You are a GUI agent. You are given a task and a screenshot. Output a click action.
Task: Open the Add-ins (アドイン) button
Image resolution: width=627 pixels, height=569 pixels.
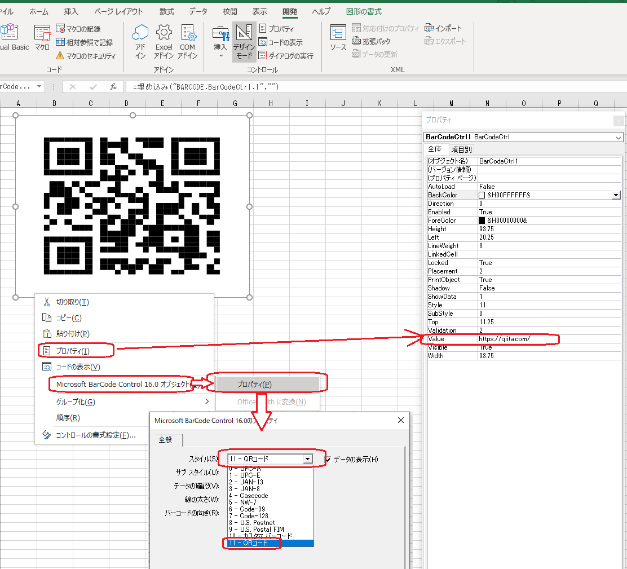(x=140, y=42)
